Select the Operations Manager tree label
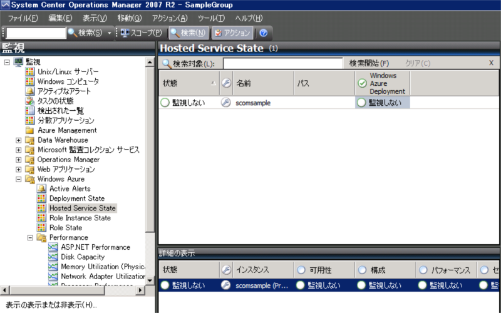This screenshot has height=313, width=501. [68, 160]
